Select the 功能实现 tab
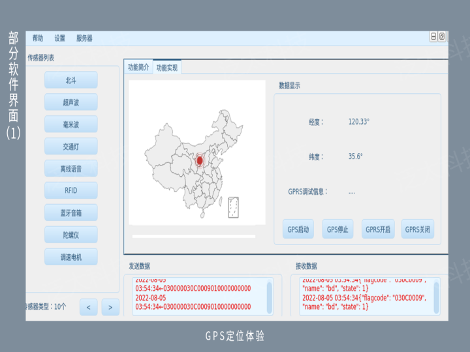 (x=167, y=68)
